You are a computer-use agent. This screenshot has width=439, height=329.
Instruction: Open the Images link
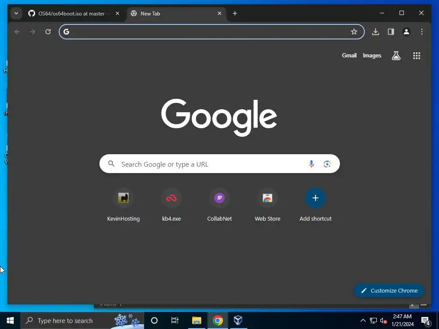[x=372, y=55]
